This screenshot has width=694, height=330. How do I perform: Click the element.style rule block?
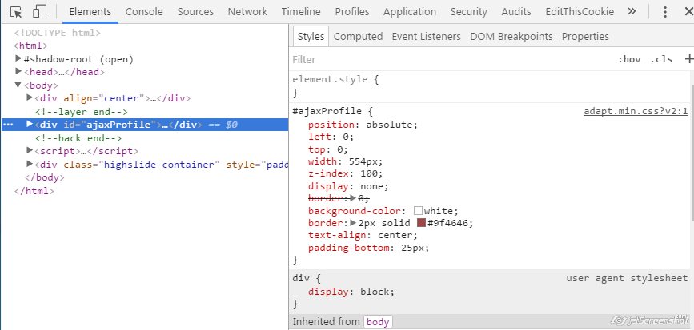[489, 86]
